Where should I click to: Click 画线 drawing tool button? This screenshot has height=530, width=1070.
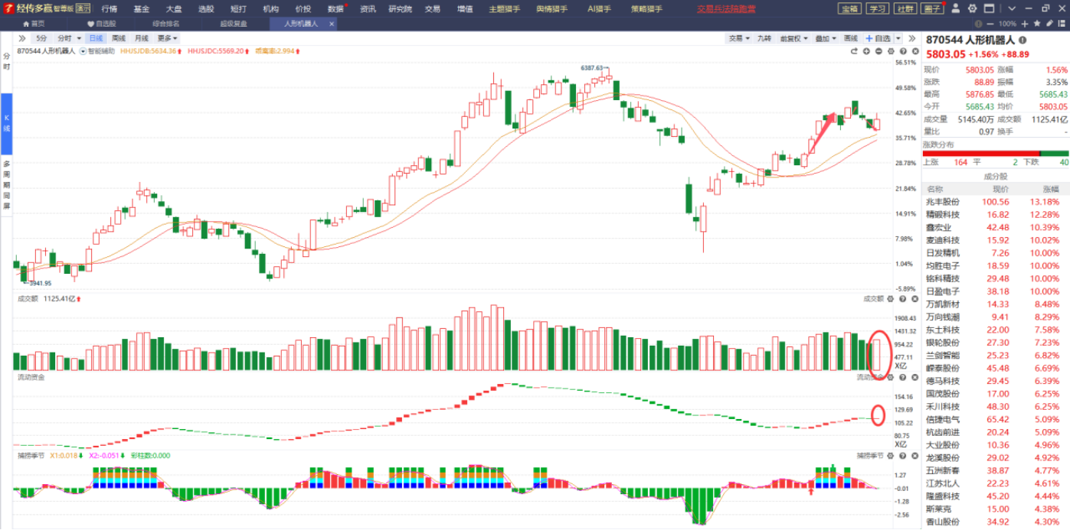(851, 38)
